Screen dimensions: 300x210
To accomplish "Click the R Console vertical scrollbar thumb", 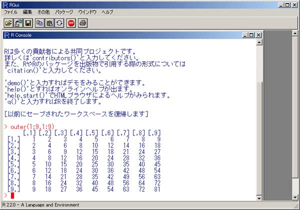I will (259, 137).
